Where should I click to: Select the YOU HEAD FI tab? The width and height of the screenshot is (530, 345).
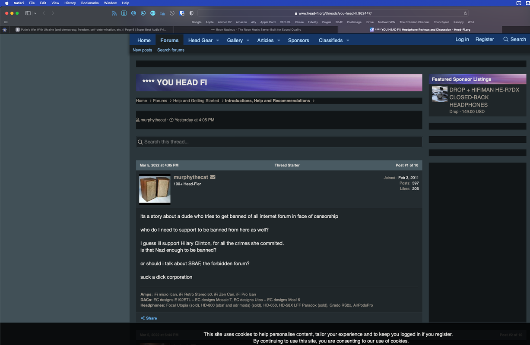(x=420, y=30)
